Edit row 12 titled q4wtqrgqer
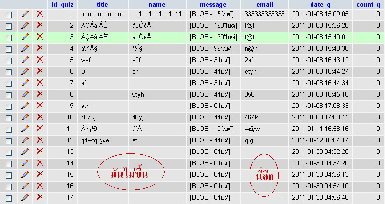The height and width of the screenshot is (204, 385). click(25, 140)
